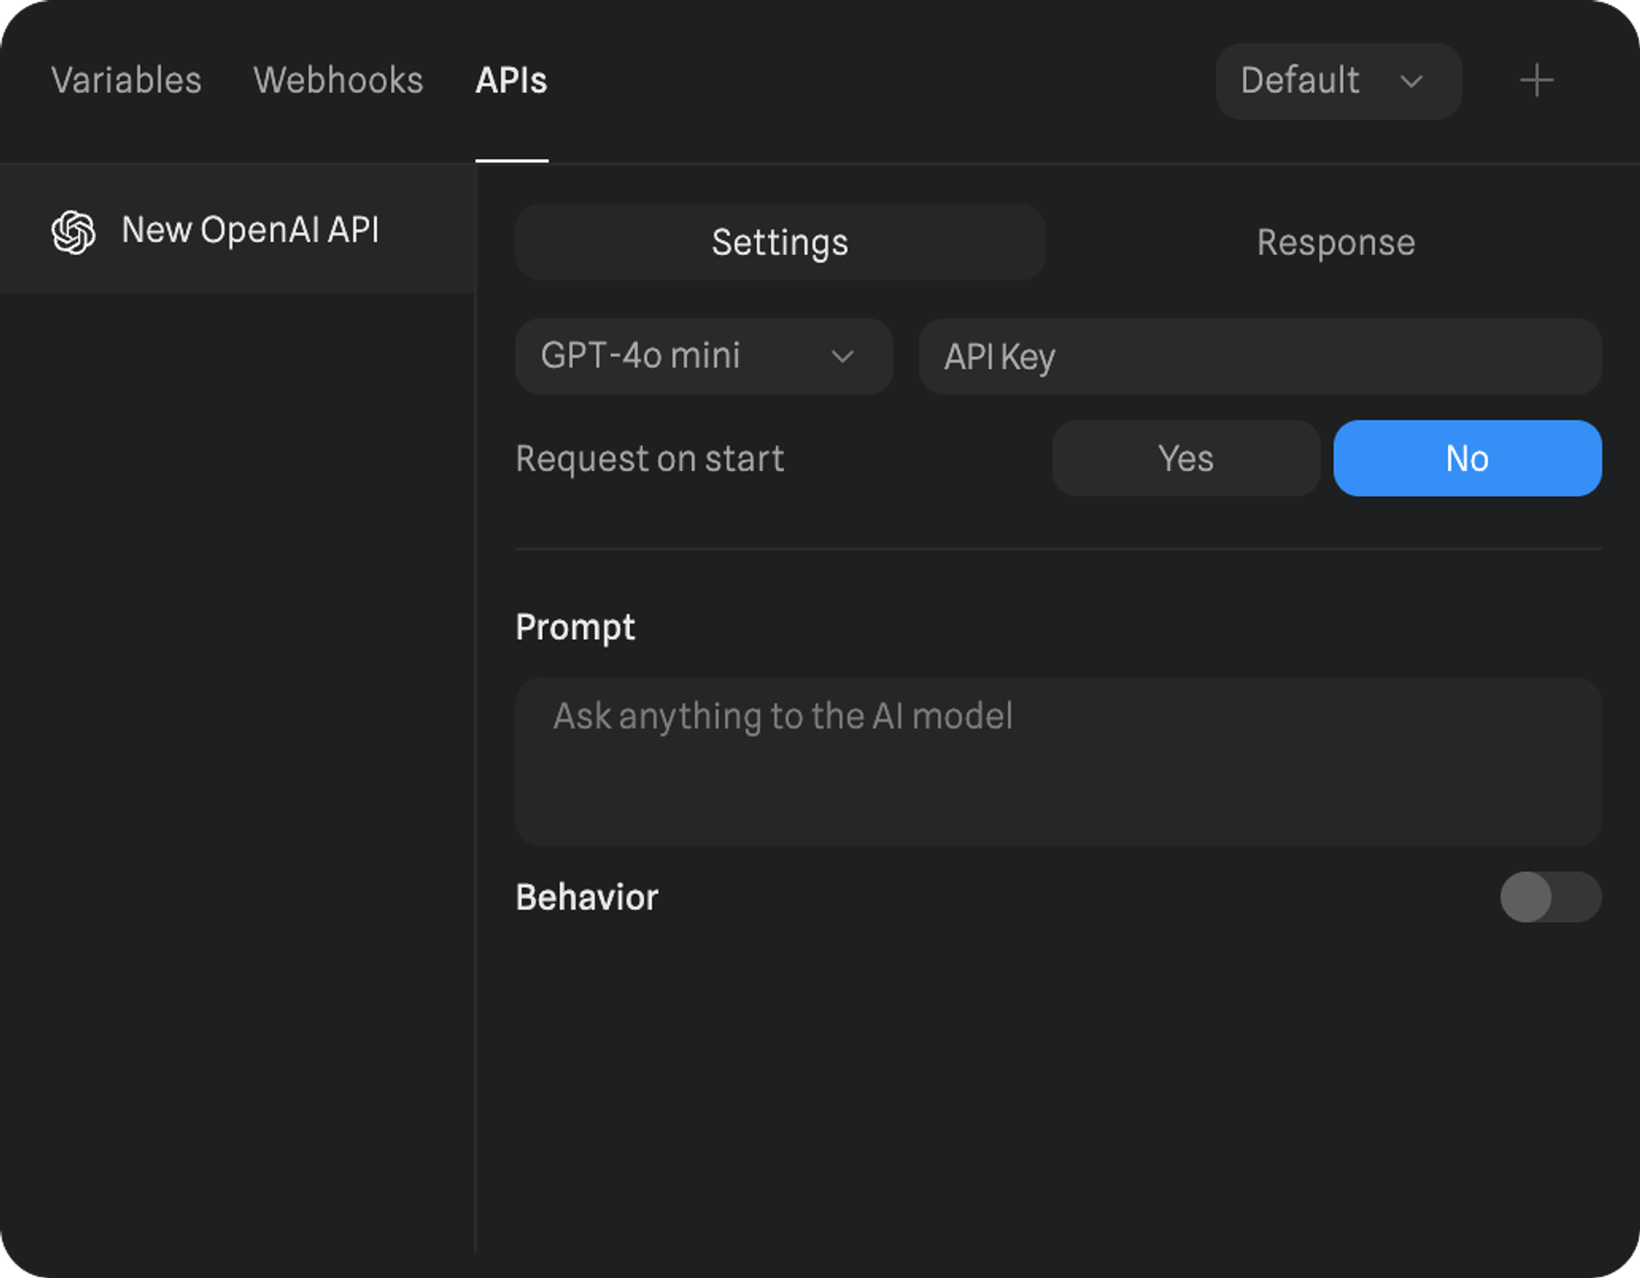Toggle the Behavior switch on

[x=1550, y=897]
